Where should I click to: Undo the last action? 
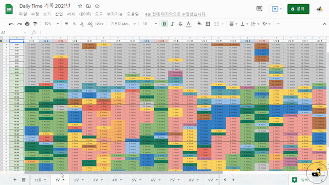[x=11, y=24]
